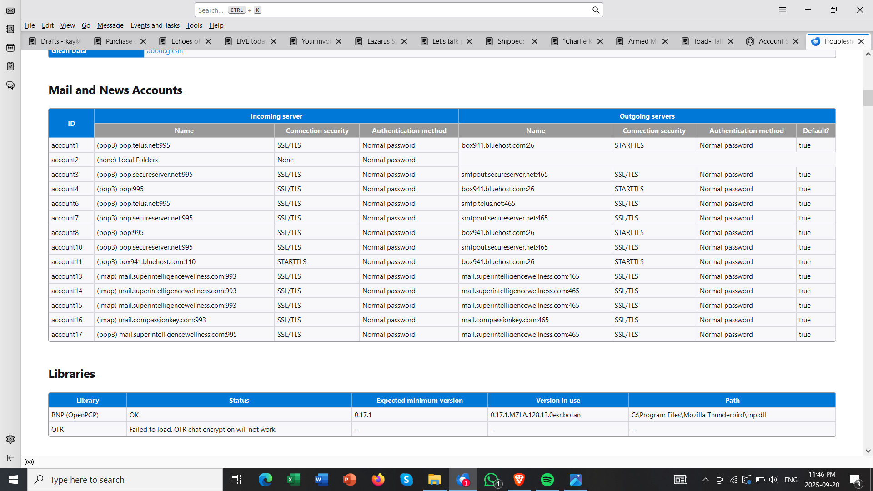Select the rnp.dll path cell

tap(732, 415)
